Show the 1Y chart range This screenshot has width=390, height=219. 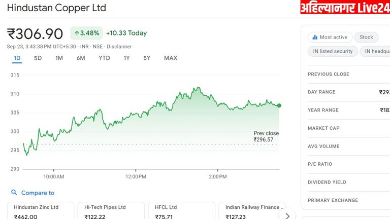coord(126,58)
